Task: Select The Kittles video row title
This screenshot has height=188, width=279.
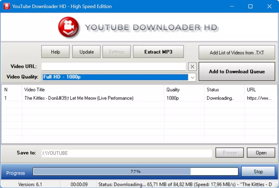Action: point(79,98)
